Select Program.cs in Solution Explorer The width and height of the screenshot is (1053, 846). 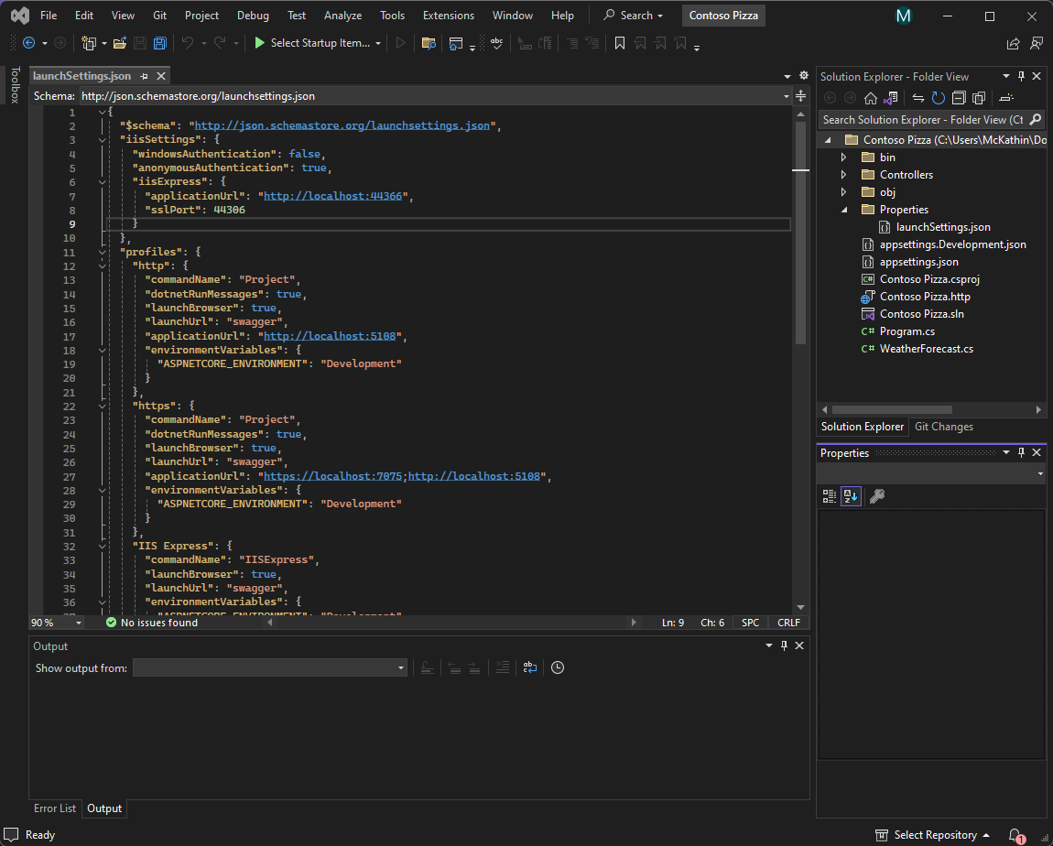point(907,331)
